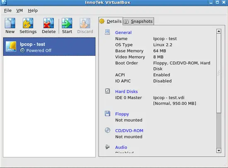Click the Powered Off state icon
The width and height of the screenshot is (228, 168).
point(22,50)
